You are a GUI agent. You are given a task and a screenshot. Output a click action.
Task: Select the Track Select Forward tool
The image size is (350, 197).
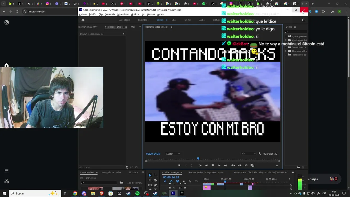pos(155,175)
